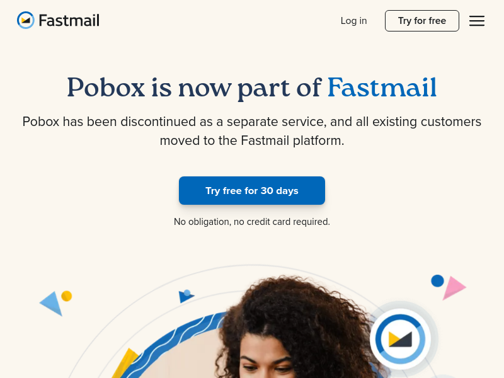The width and height of the screenshot is (504, 378).
Task: Click the blue Fastmail word in the headline
Action: click(x=382, y=87)
